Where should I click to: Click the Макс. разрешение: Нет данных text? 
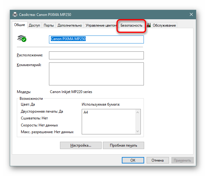47,132
